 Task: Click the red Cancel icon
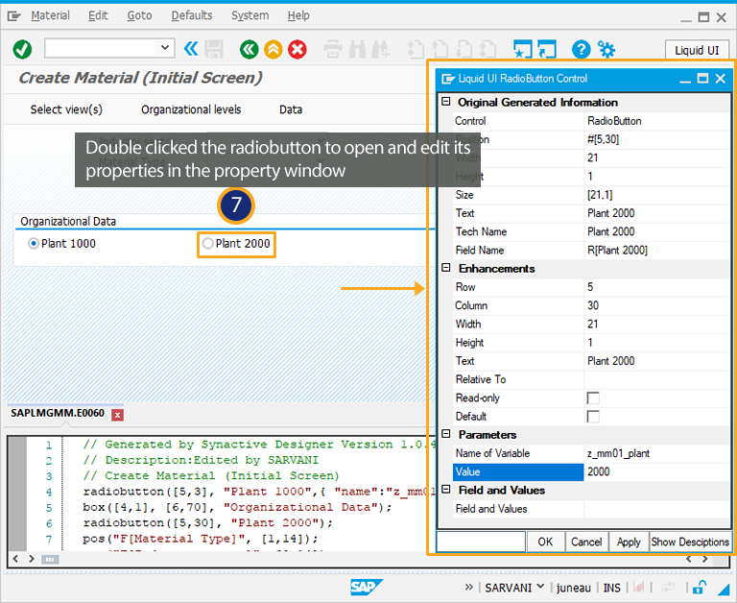point(297,49)
